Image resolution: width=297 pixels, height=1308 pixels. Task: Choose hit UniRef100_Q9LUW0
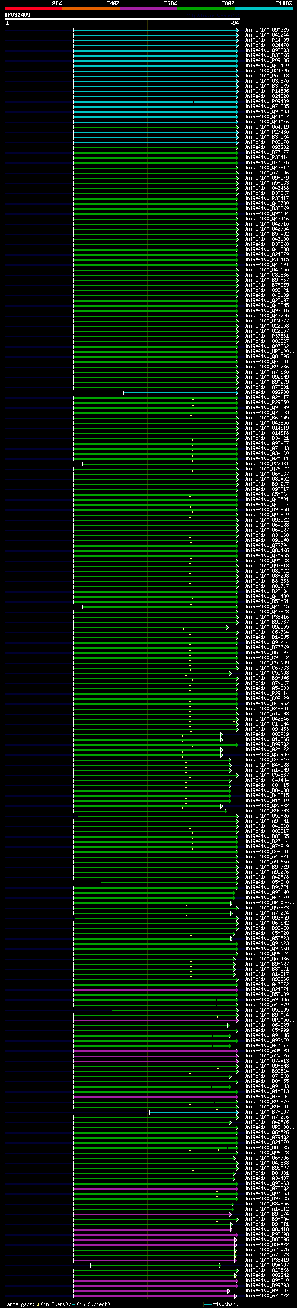tap(266, 540)
